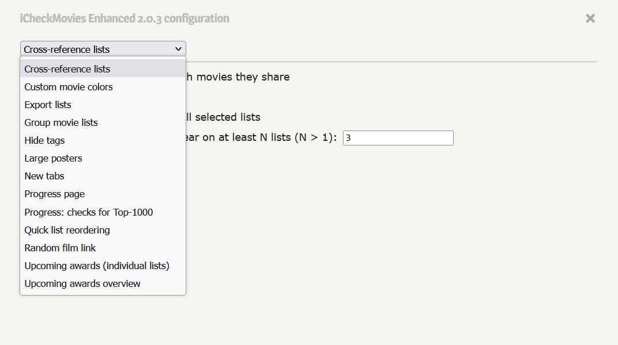Image resolution: width=618 pixels, height=345 pixels.
Task: Select Upcoming awards overview option
Action: coord(82,283)
